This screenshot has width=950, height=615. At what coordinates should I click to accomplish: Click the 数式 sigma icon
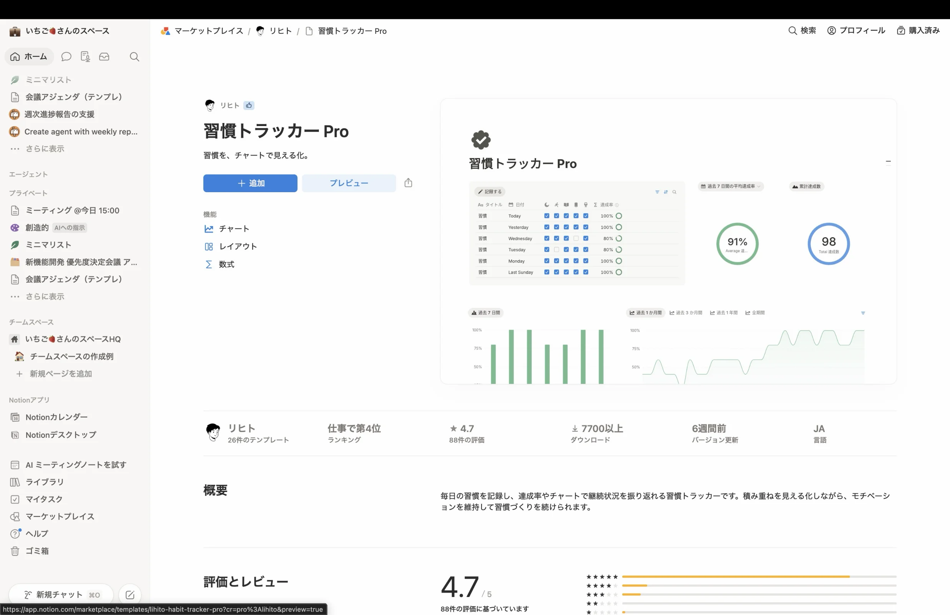tap(209, 264)
